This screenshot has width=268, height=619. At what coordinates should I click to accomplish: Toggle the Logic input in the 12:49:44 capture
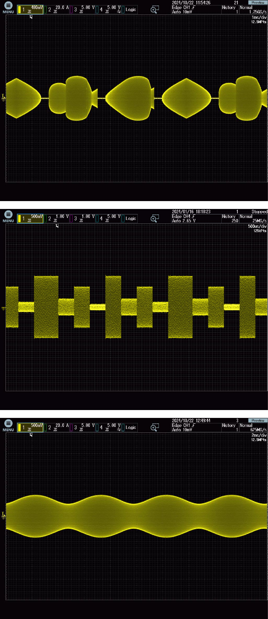tap(129, 427)
